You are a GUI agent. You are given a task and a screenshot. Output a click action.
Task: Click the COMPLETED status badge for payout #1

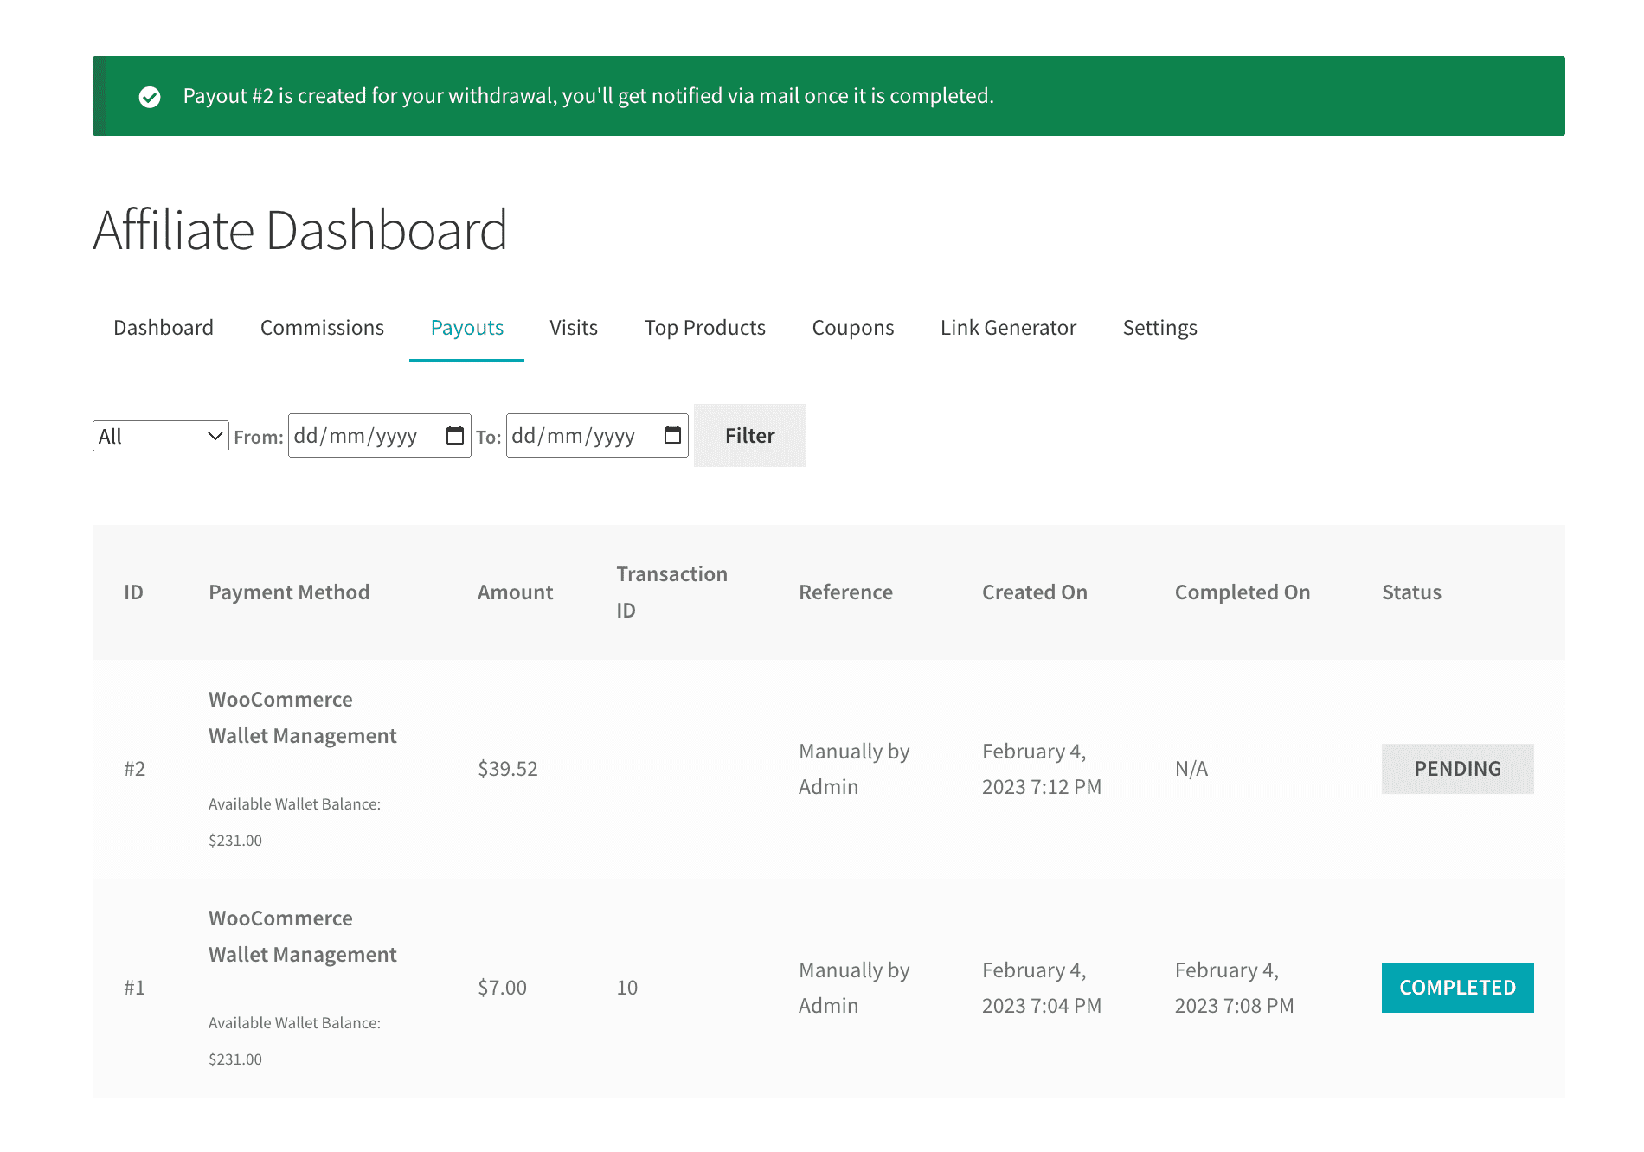pos(1457,988)
